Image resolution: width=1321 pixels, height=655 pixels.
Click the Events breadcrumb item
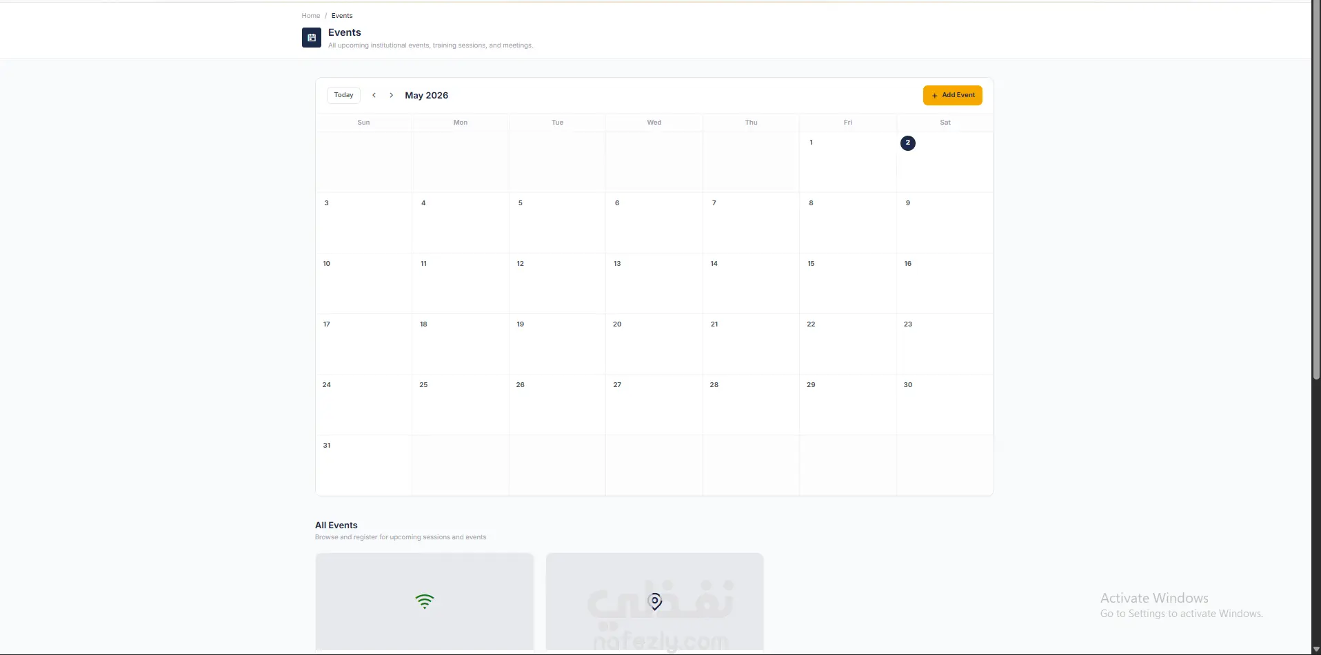pyautogui.click(x=342, y=16)
